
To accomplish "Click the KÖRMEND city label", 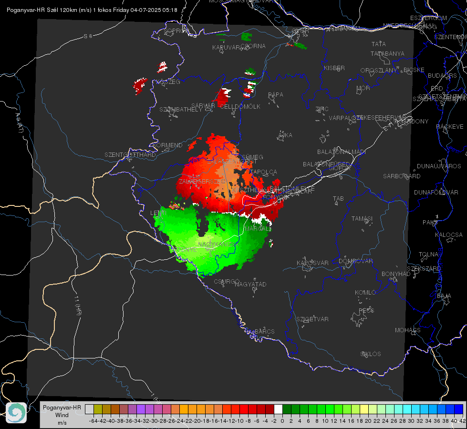I will tap(167, 145).
